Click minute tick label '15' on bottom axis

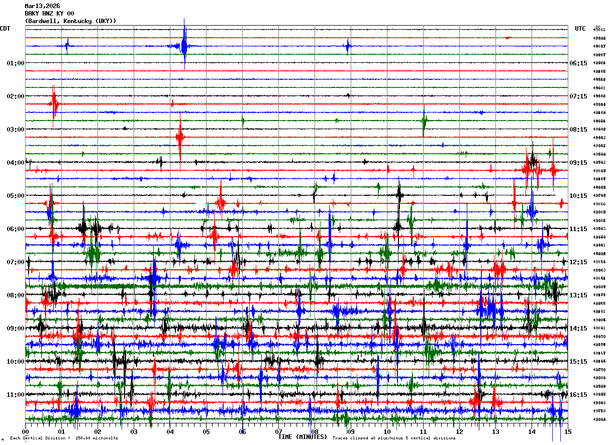(x=568, y=432)
